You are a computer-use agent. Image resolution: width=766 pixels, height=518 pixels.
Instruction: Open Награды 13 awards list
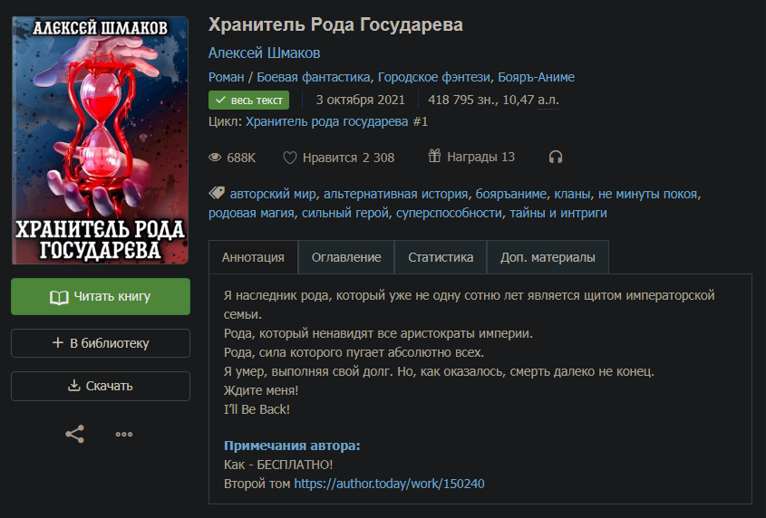(471, 157)
